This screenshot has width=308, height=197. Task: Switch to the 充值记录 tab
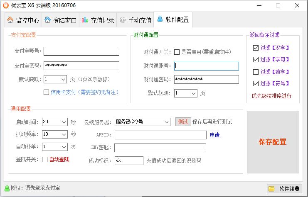tap(98, 20)
